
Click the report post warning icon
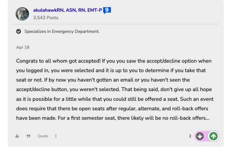pyautogui.click(x=17, y=136)
